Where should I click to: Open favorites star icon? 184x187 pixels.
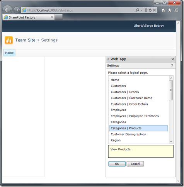click(x=170, y=10)
